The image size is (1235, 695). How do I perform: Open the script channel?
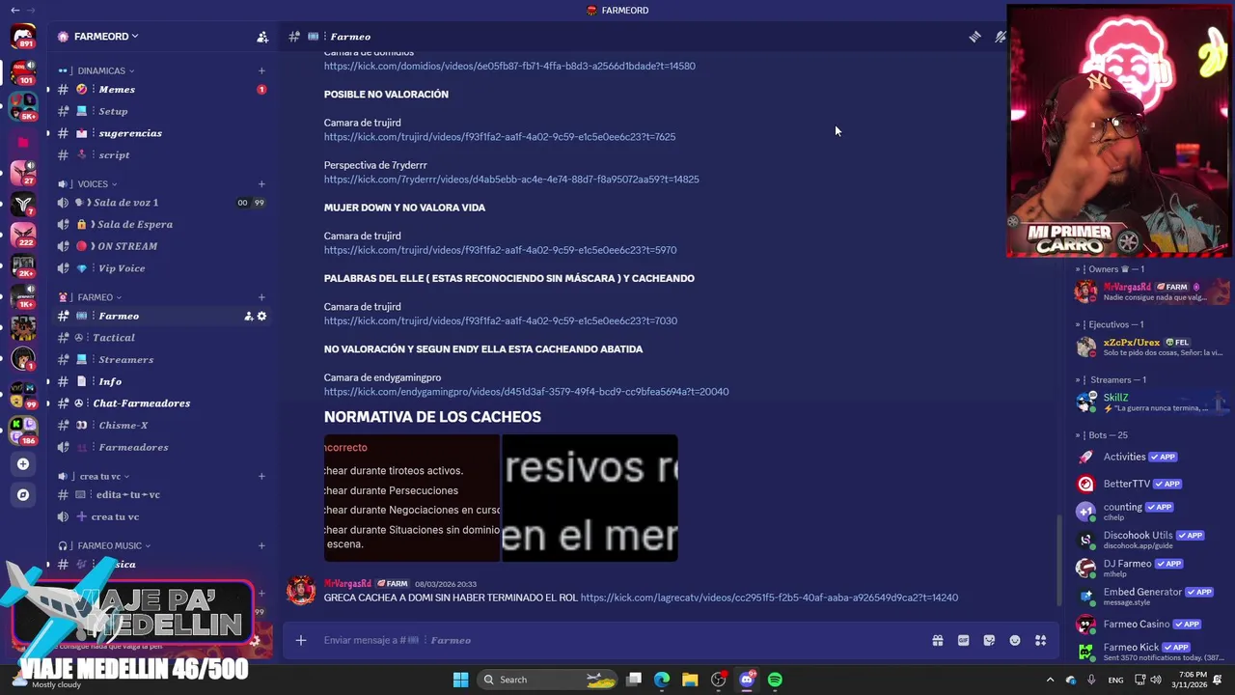(x=162, y=154)
